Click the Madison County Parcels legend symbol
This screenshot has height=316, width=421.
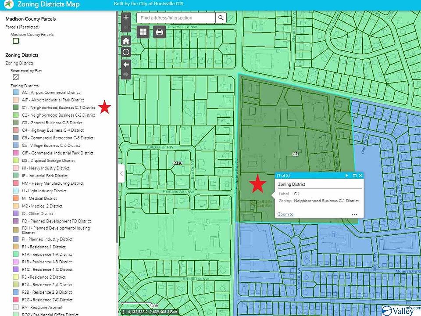[16, 41]
